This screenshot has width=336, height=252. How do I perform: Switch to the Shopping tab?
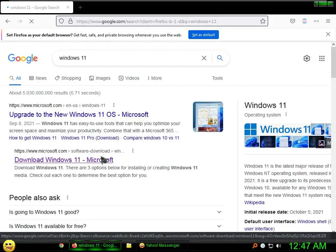click(68, 78)
